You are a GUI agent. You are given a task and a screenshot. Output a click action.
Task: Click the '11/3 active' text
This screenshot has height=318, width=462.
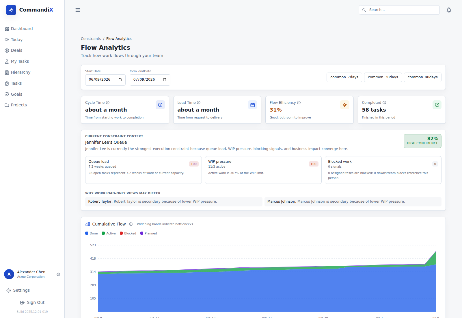click(217, 167)
